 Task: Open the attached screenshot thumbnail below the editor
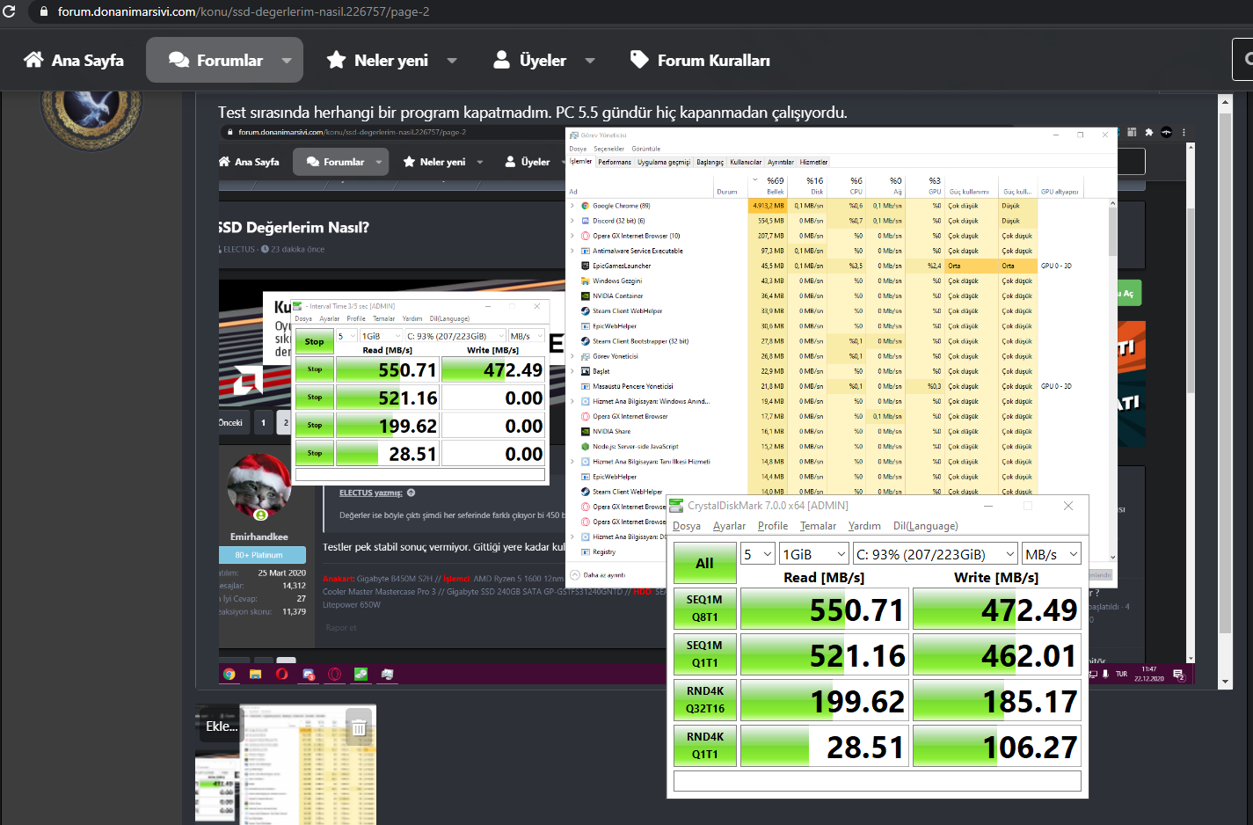(286, 764)
